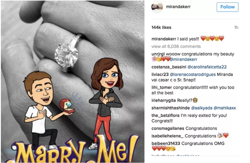Viewport: 250px width, 163px height.
Task: Click the engagement ring post photo
Action: pyautogui.click(x=72, y=81)
